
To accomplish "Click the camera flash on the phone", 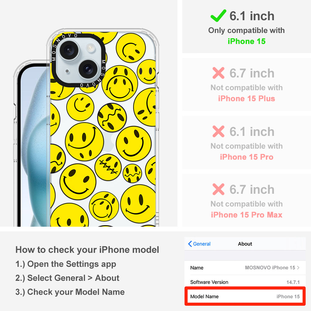I will (91, 48).
